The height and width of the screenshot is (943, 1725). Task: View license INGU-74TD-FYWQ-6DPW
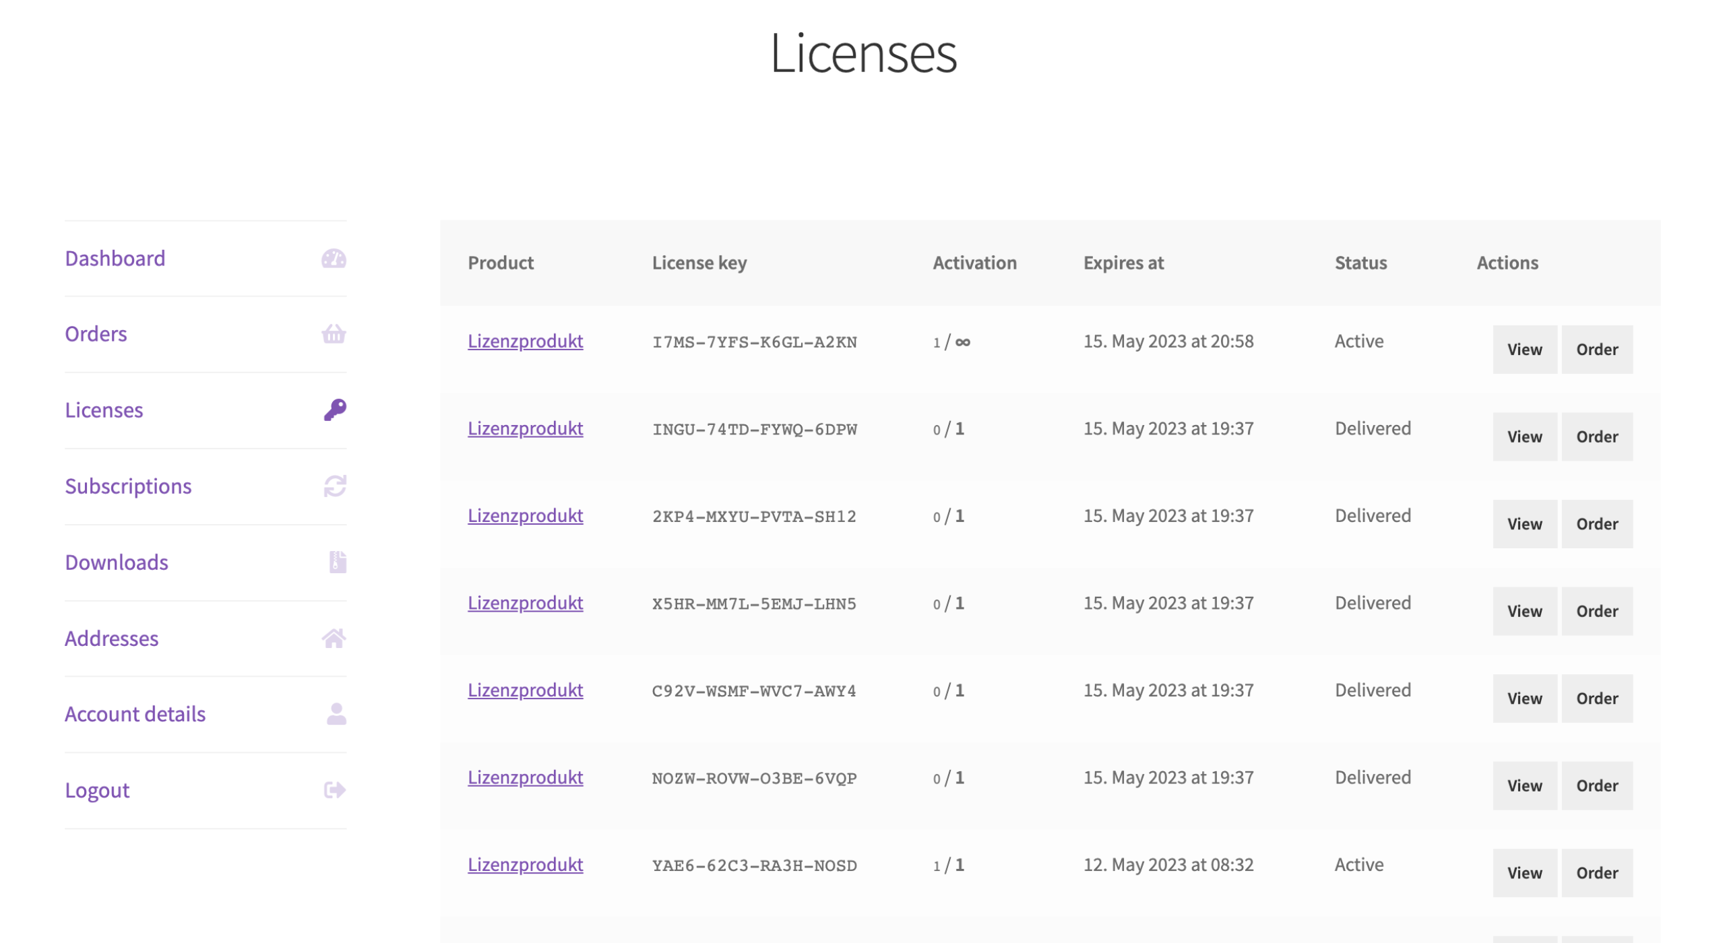1525,437
